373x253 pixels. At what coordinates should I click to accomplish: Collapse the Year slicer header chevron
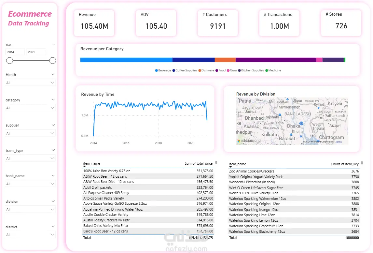point(53,45)
